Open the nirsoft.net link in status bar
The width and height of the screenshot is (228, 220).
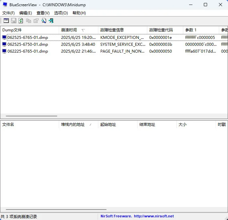[154, 216]
